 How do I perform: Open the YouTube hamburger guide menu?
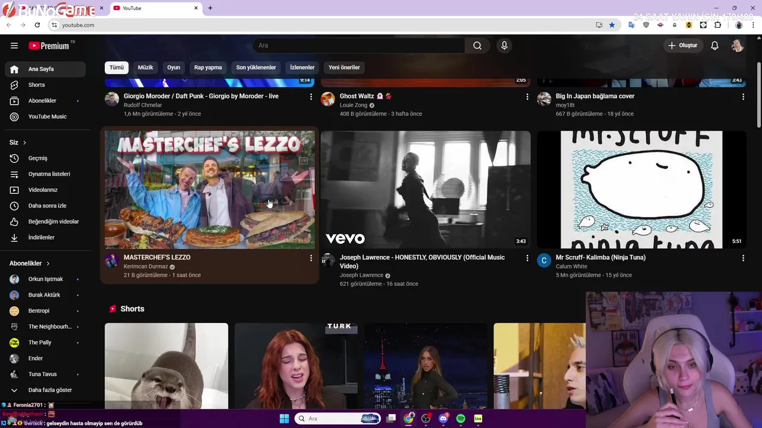pyautogui.click(x=14, y=46)
